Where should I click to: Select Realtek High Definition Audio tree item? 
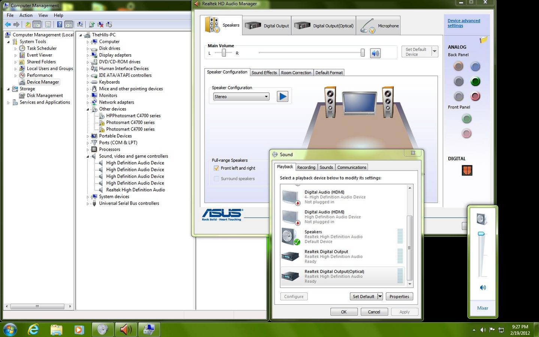[x=135, y=190]
